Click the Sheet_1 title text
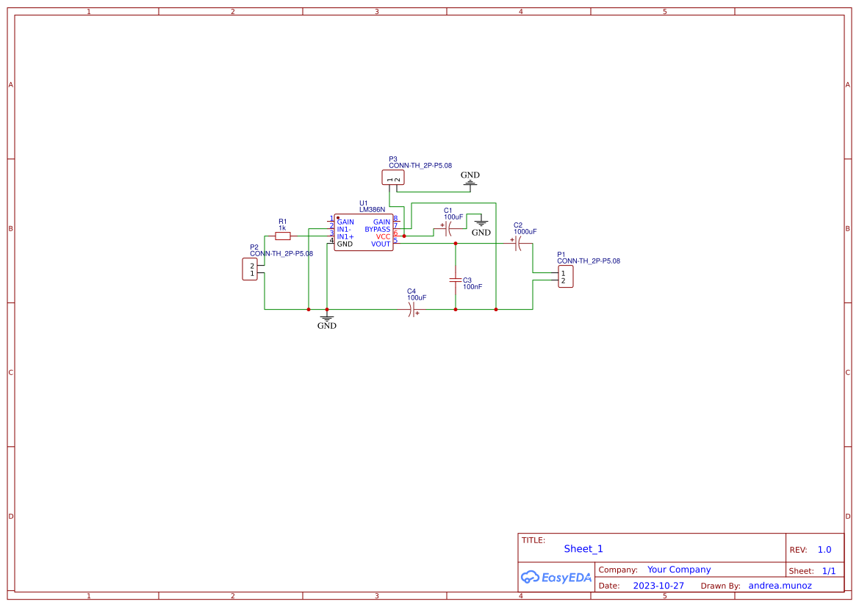This screenshot has width=859, height=607. coord(583,548)
